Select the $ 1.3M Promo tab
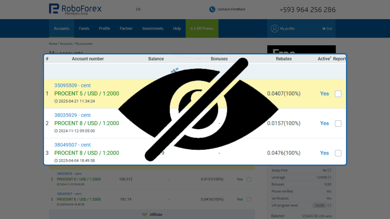390x219 pixels. [202, 29]
